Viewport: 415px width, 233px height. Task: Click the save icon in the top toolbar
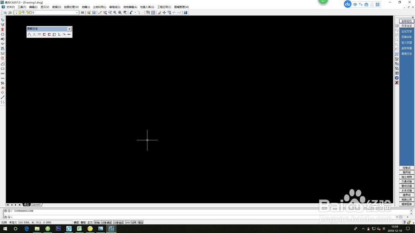(x=94, y=12)
